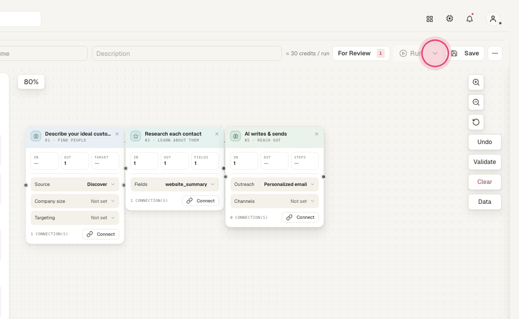The width and height of the screenshot is (519, 319).
Task: Click the star icon on Research each contact node
Action: [x=136, y=136]
